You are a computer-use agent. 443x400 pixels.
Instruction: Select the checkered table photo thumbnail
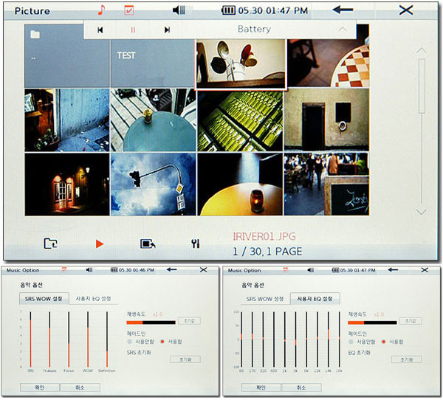[328, 63]
